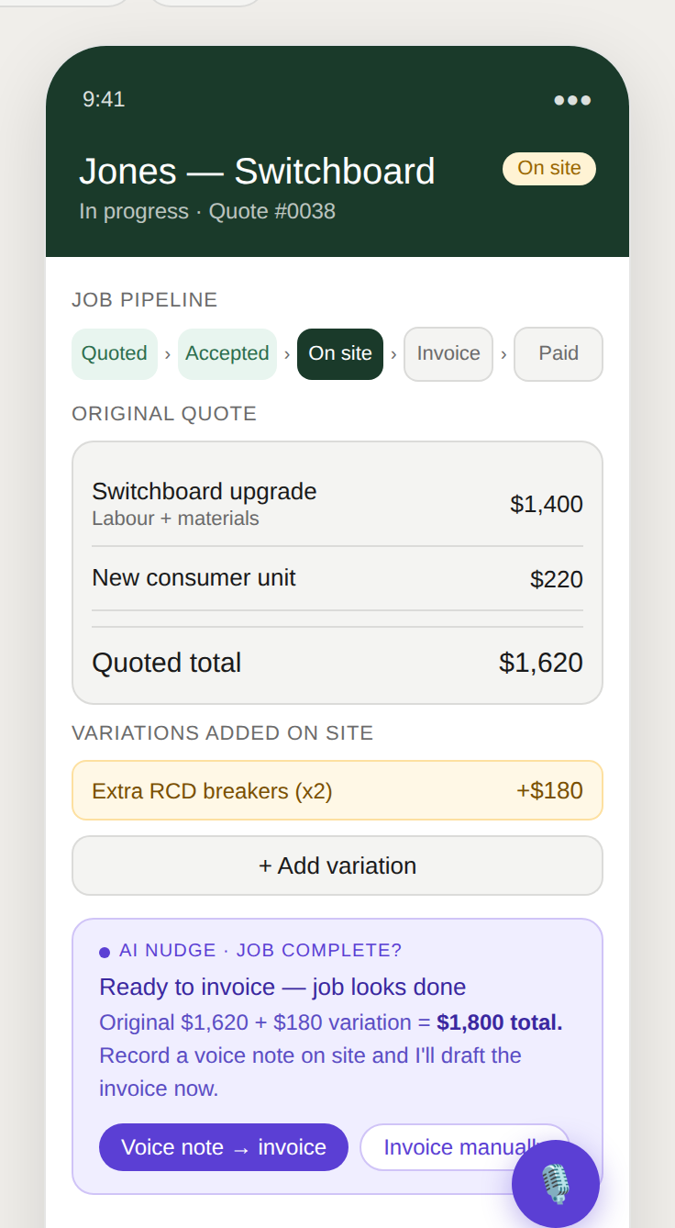The image size is (675, 1228).
Task: Tap the Quoted total row
Action: (337, 662)
